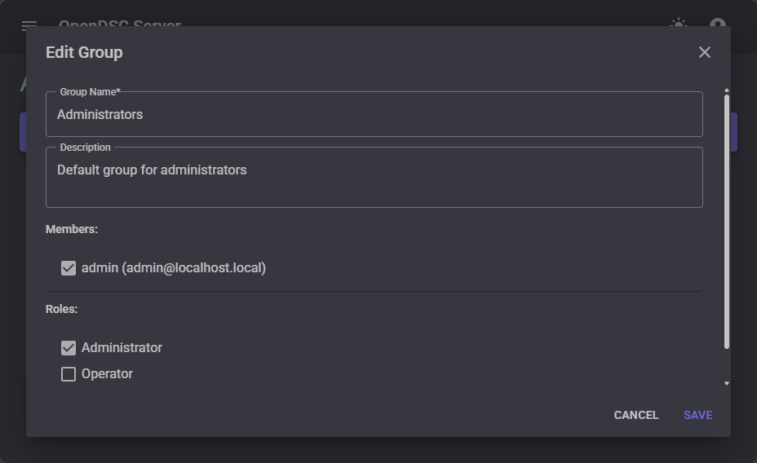Click the "admin (admin@localhost.local)" member label

pyautogui.click(x=174, y=268)
